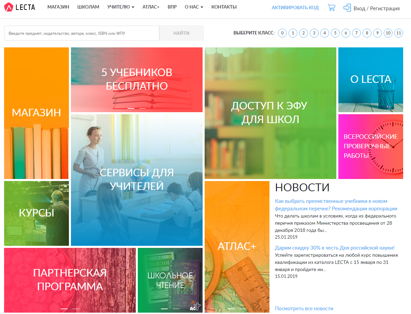Open the ВПР menu item
Viewport: 411px width, 314px height.
click(x=172, y=7)
